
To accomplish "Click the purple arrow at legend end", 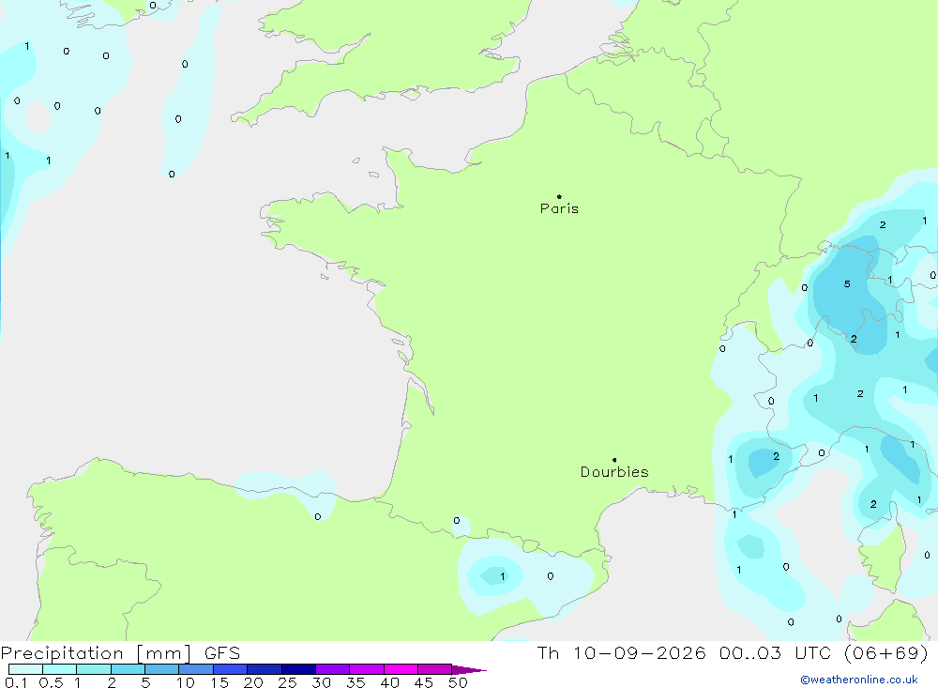I will [468, 670].
